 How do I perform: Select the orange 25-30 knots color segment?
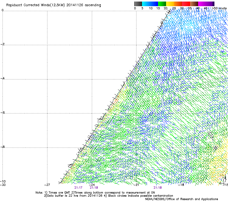pos(178,4)
